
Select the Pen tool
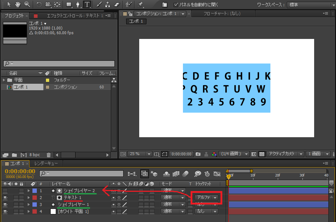[78, 4]
